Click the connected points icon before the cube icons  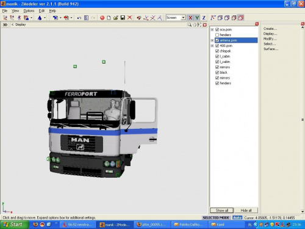pyautogui.click(x=213, y=18)
